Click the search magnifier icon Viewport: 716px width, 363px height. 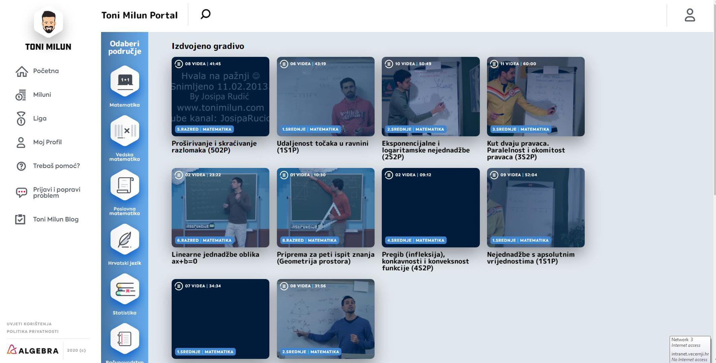click(205, 14)
